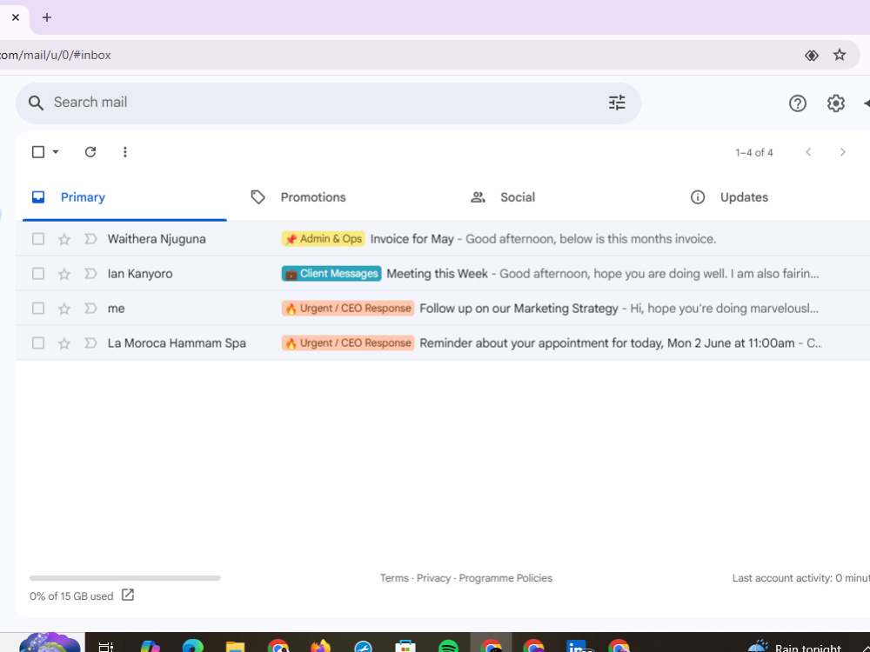Image resolution: width=870 pixels, height=652 pixels.
Task: Switch to the Updates tab
Action: pos(777,197)
